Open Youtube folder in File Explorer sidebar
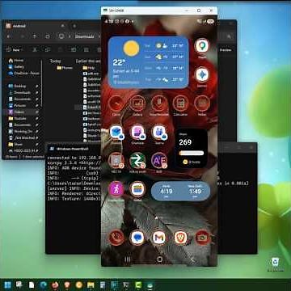 (x=20, y=119)
